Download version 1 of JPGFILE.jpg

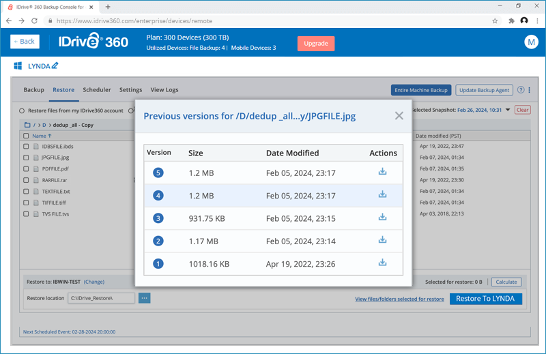(382, 263)
